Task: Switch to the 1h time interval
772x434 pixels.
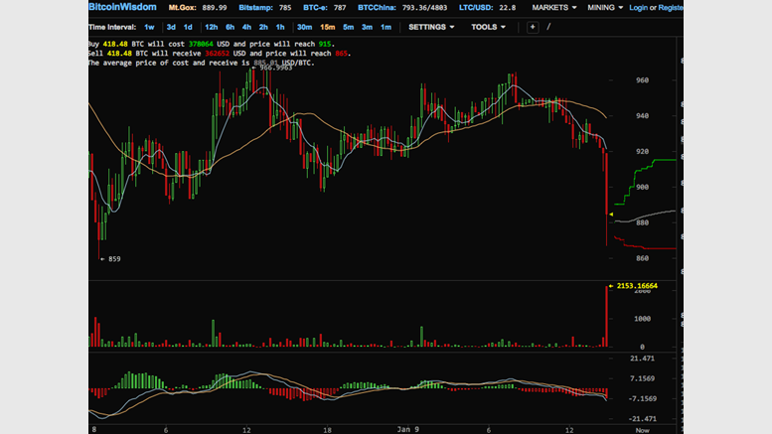Action: tap(280, 27)
